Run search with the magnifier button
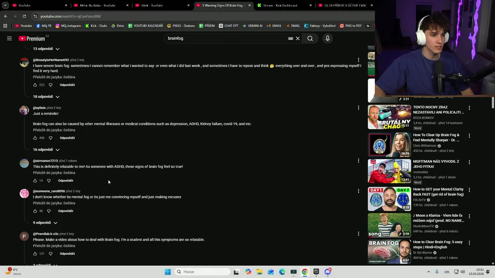The height and width of the screenshot is (278, 495). [310, 38]
